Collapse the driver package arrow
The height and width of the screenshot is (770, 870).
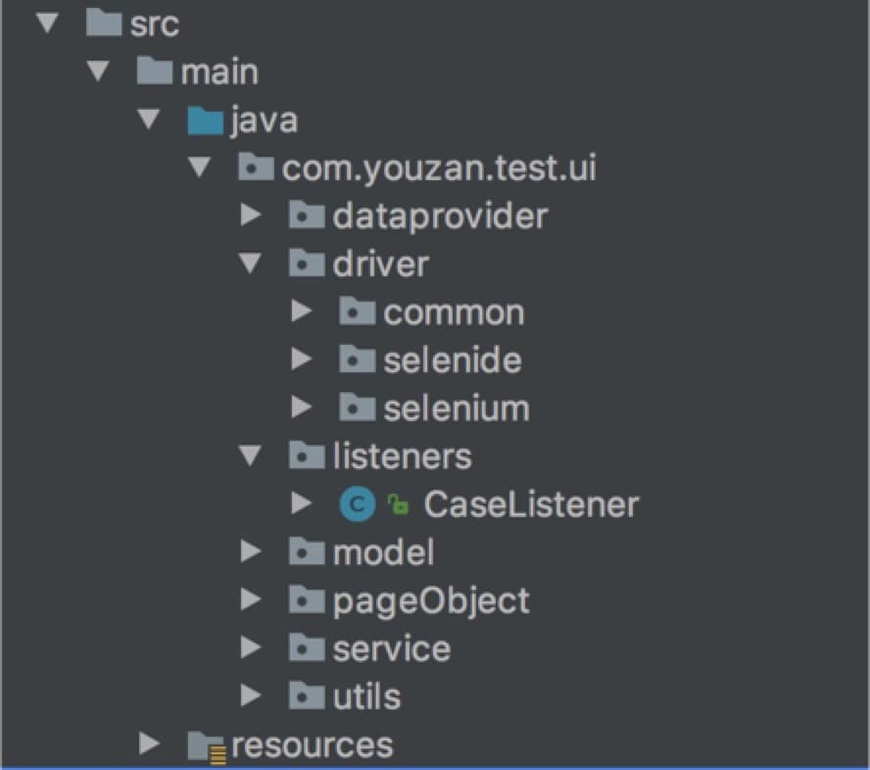[251, 263]
